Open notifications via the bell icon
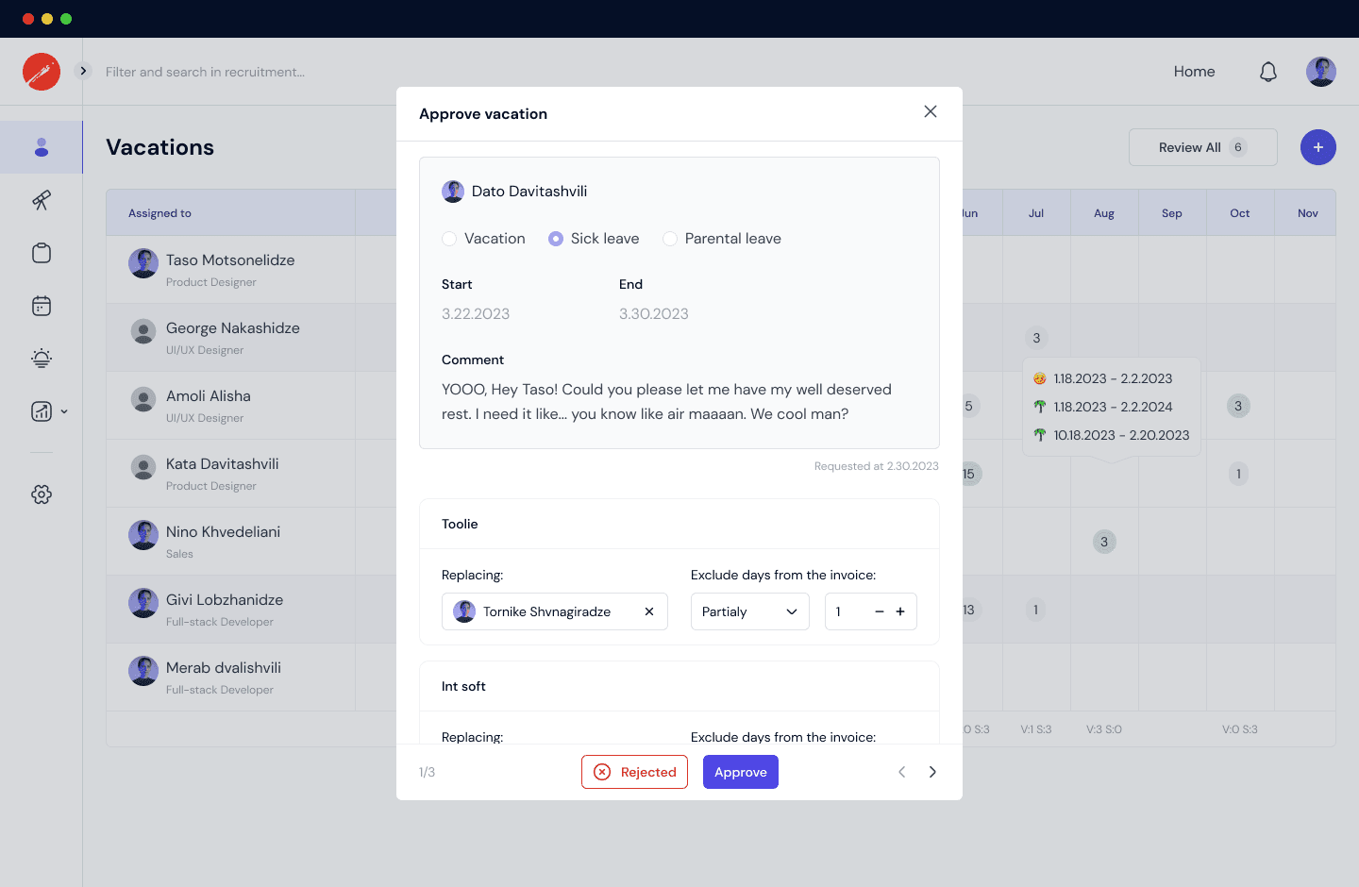The height and width of the screenshot is (887, 1359). (1268, 71)
